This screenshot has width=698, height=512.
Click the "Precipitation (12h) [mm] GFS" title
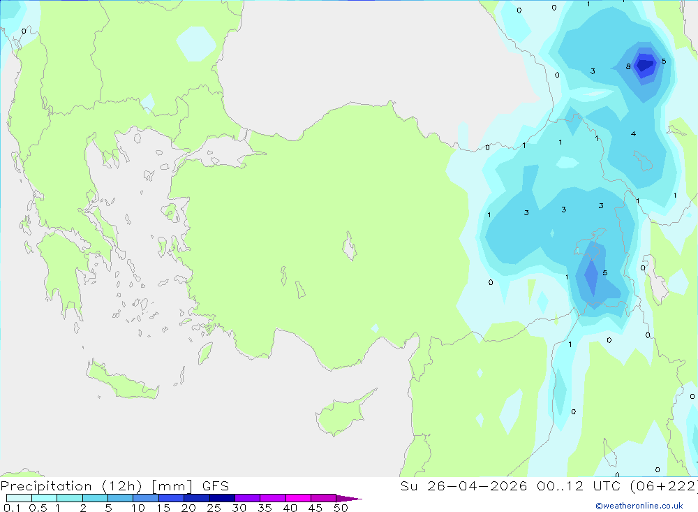coord(115,486)
